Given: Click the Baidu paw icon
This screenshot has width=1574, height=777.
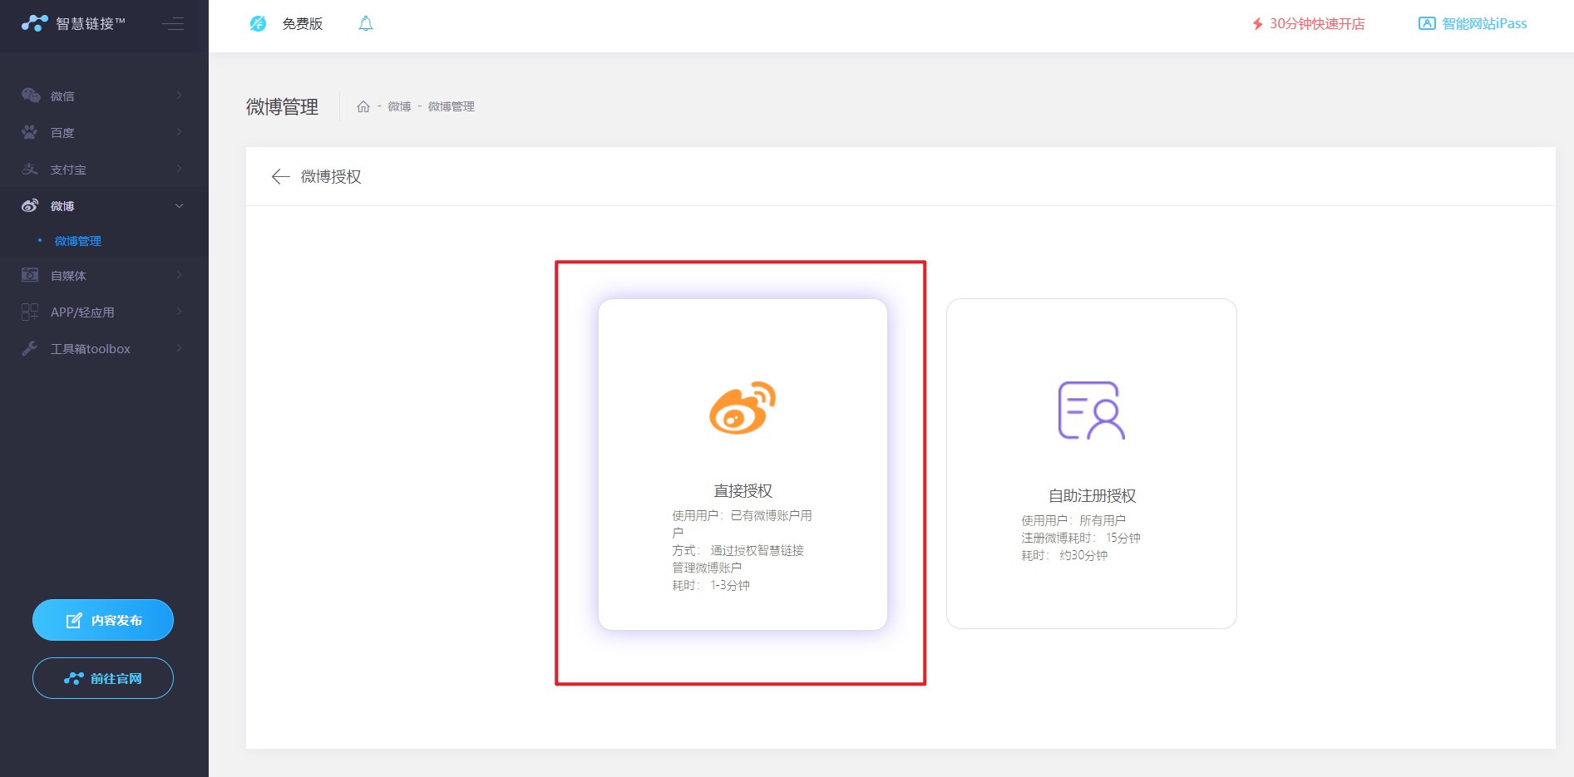Looking at the screenshot, I should pyautogui.click(x=30, y=132).
